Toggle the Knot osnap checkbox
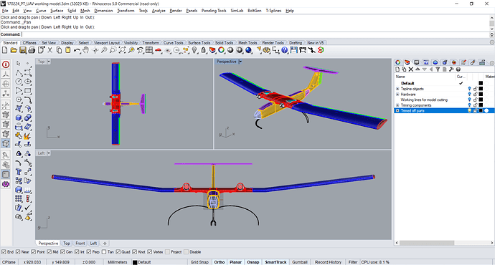This screenshot has height=265, width=495. pos(135,252)
